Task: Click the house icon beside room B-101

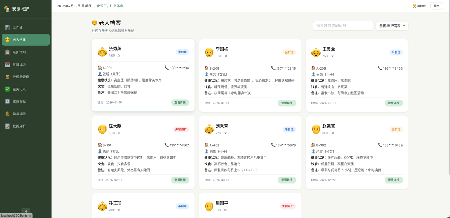Action: (x=100, y=145)
